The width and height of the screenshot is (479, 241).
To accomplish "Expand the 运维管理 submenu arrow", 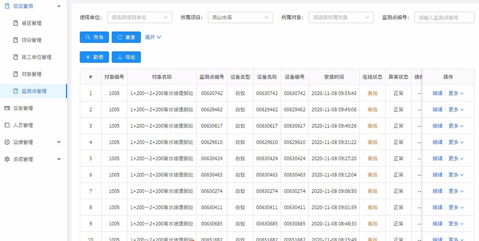I will click(59, 142).
